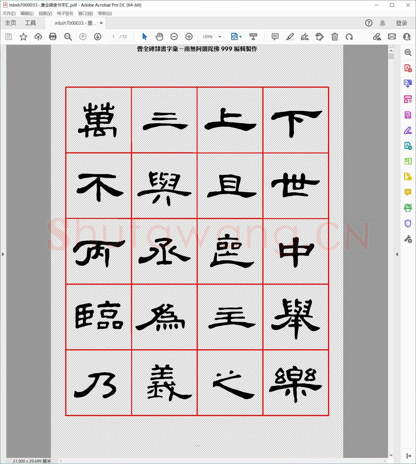Select the highlight text pen
Image resolution: width=416 pixels, height=464 pixels.
click(x=290, y=37)
